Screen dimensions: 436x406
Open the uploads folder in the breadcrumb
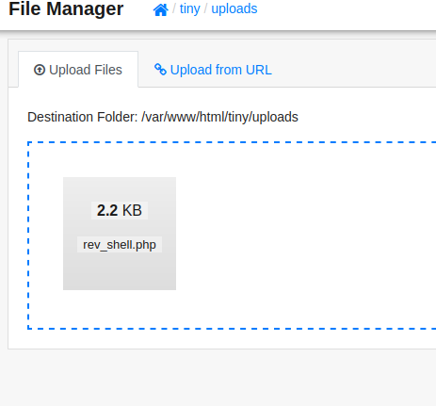(x=234, y=9)
